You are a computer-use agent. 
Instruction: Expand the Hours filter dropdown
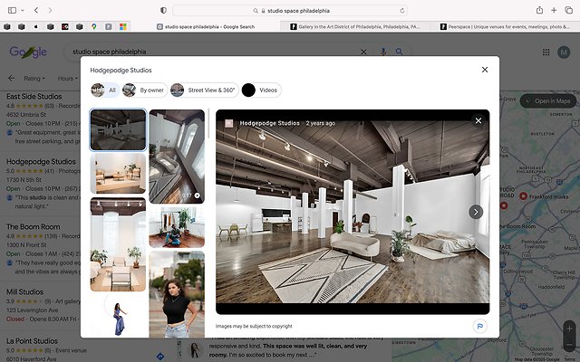click(68, 79)
